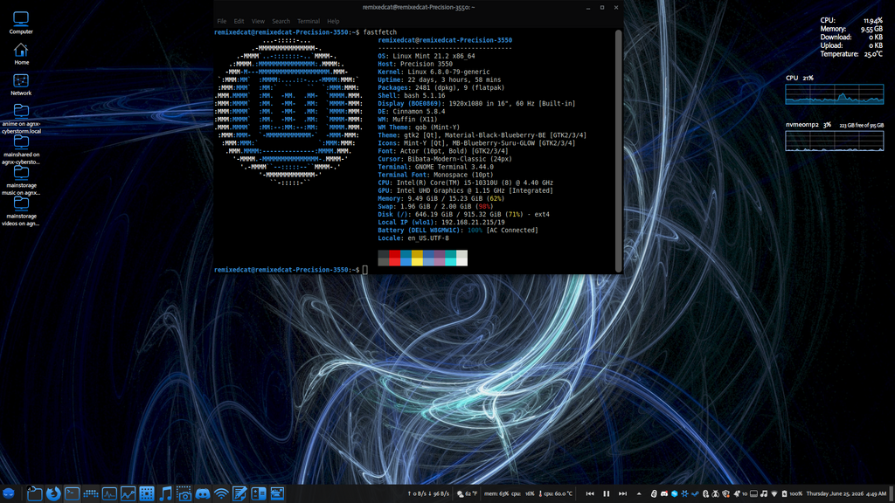
Task: Skip to next track in panel
Action: [622, 493]
